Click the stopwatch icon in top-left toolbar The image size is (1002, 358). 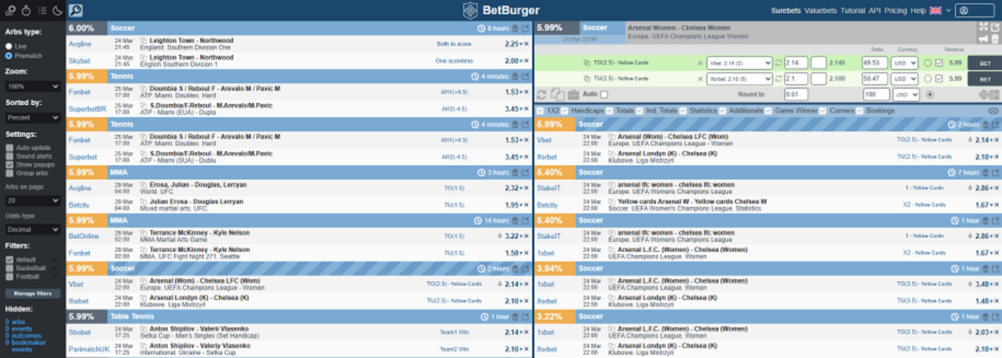pos(26,10)
